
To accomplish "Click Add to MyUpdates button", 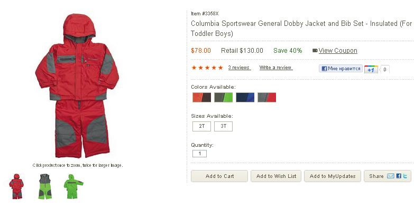I will click(333, 176).
